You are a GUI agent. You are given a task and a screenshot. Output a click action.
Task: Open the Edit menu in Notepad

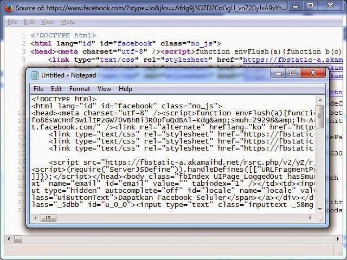pos(56,89)
